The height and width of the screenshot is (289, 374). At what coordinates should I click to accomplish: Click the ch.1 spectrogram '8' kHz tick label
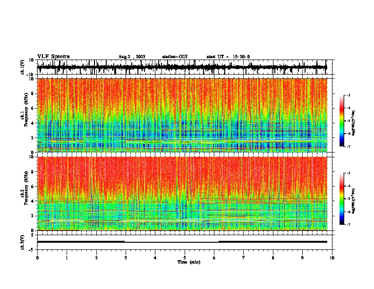[33, 93]
